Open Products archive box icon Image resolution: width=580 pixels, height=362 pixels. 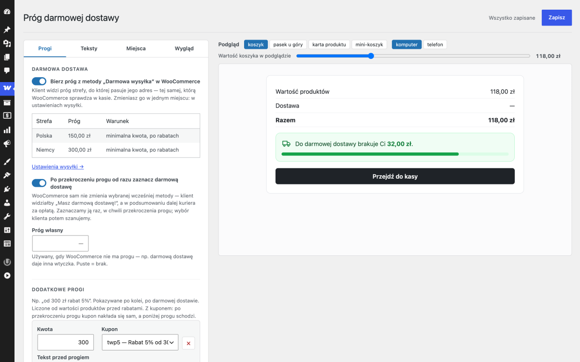[7, 102]
